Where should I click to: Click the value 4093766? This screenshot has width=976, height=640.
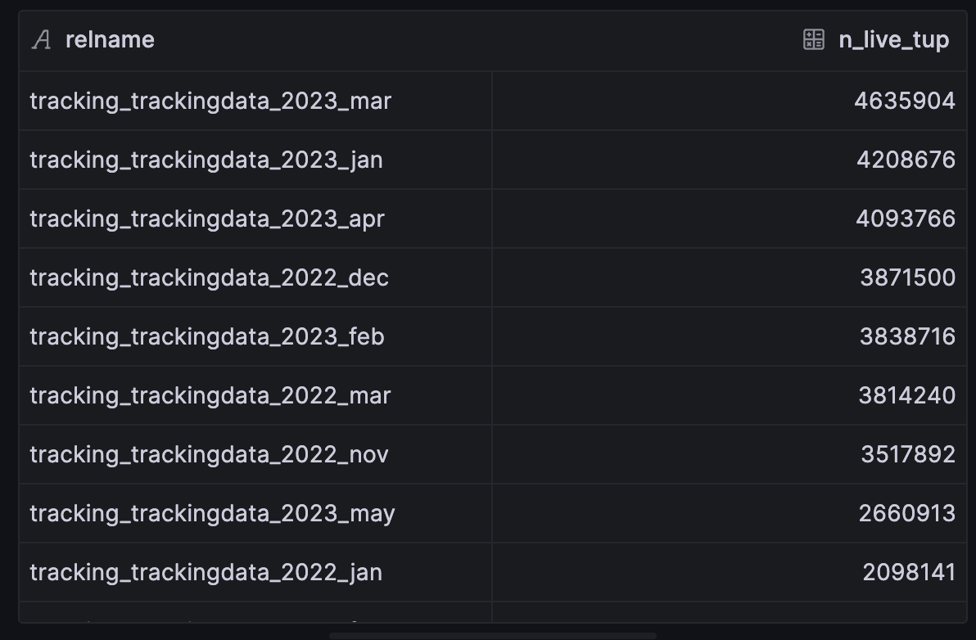(x=906, y=219)
